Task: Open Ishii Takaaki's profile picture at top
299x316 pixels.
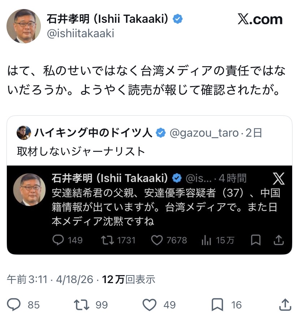Action: pos(23,26)
